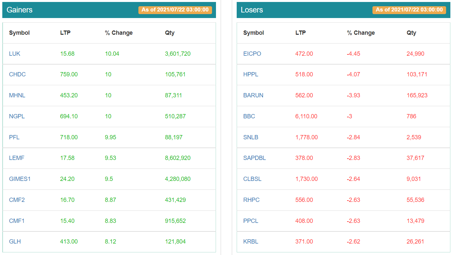Open the LEMF symbol link

[16, 158]
